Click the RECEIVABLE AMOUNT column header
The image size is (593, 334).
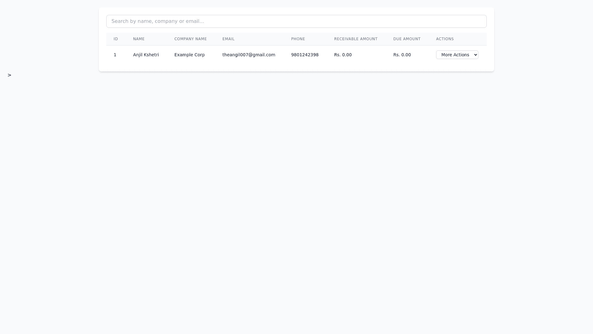(x=355, y=39)
